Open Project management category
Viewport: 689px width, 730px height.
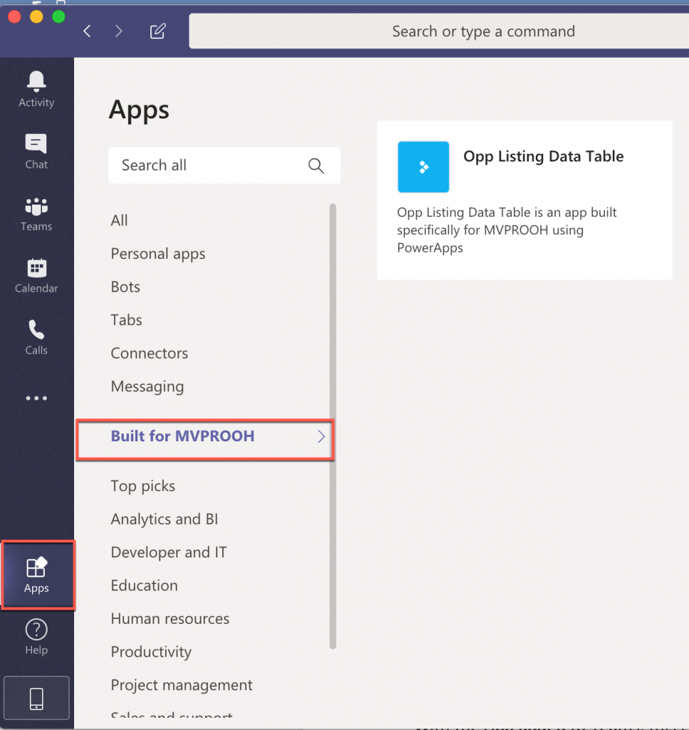click(182, 685)
